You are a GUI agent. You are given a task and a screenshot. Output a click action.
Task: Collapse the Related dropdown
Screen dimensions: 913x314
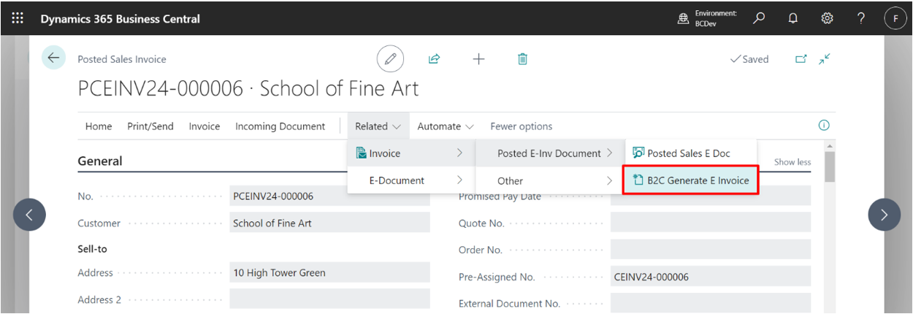click(x=378, y=126)
